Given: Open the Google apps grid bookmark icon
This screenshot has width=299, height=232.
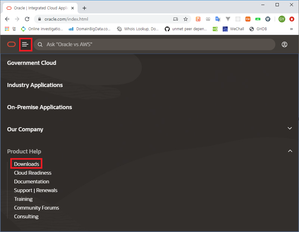Looking at the screenshot, I should [7, 29].
